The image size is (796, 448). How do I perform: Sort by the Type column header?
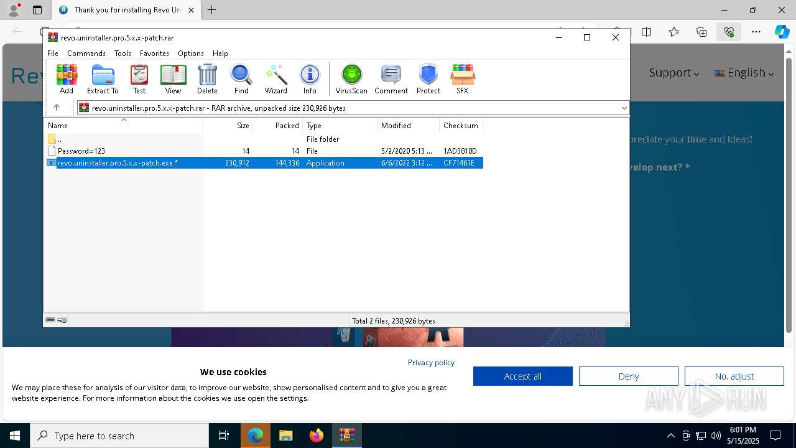[x=340, y=125]
